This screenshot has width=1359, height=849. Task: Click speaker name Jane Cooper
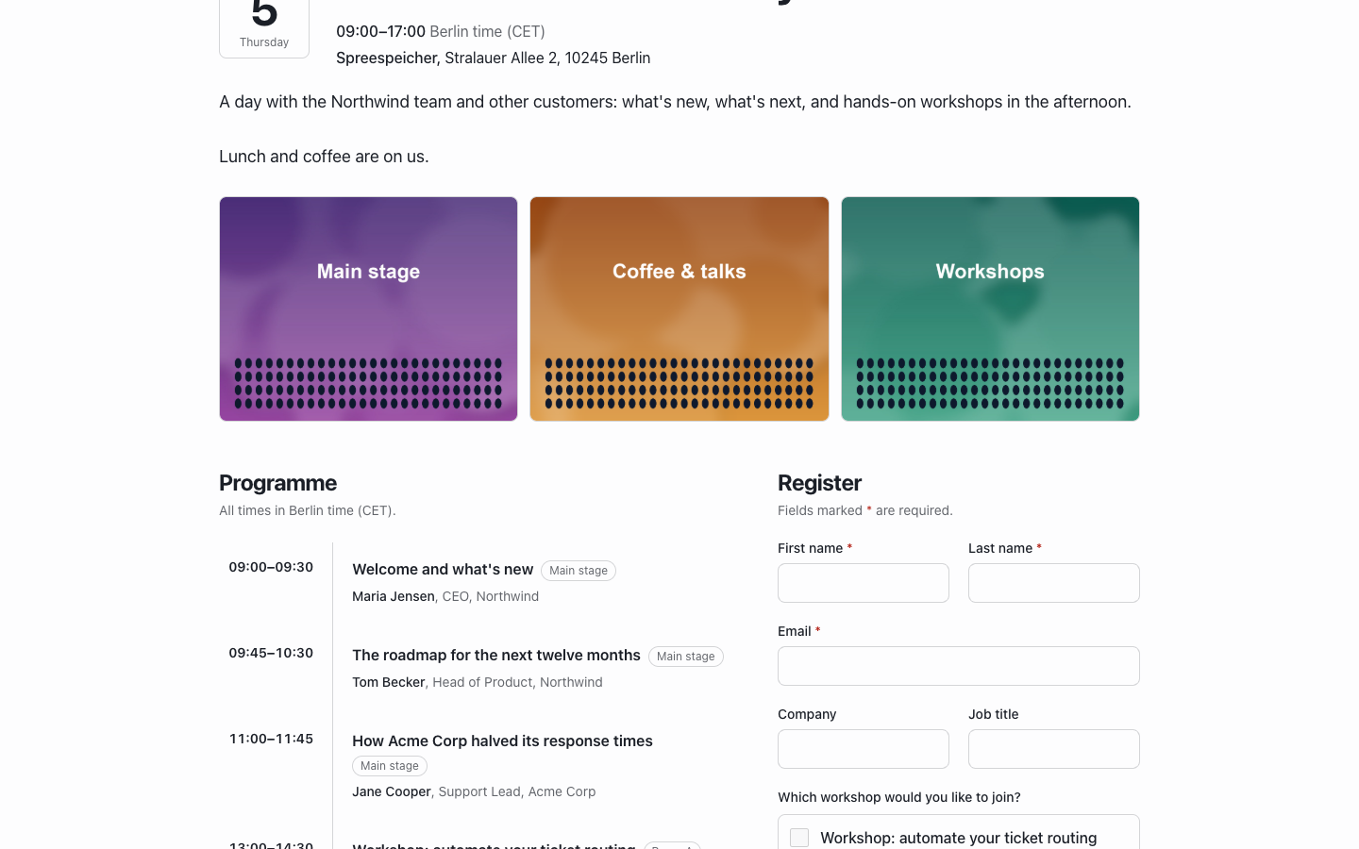392,791
